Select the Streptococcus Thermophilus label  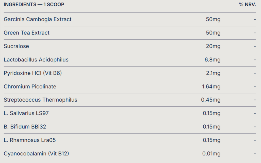point(40,100)
